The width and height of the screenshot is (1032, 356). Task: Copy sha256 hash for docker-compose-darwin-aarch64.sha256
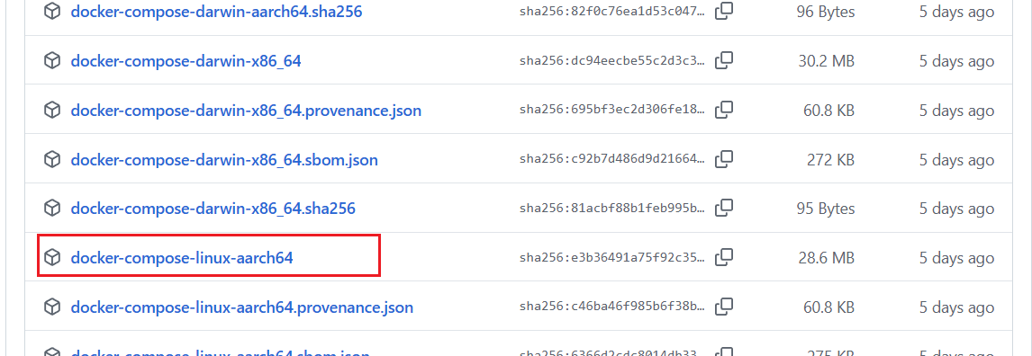tap(724, 11)
